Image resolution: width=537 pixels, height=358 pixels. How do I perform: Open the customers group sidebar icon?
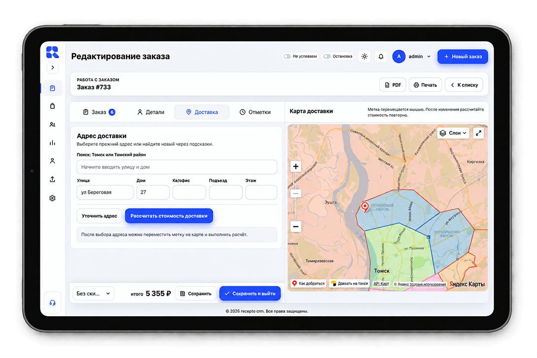click(52, 125)
